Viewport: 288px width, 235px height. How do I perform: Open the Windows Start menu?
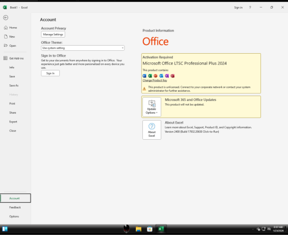coord(5,229)
